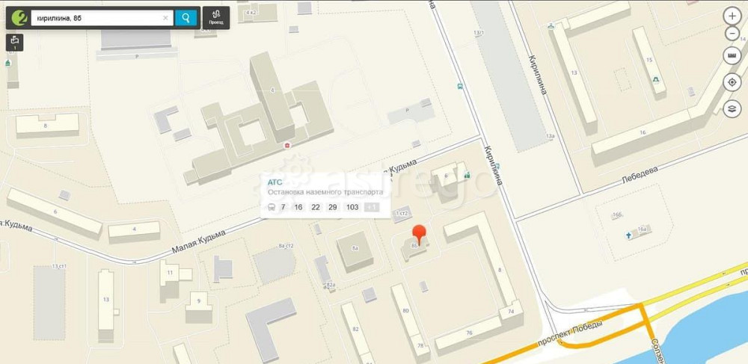
Task: Open the map layers switcher
Action: coord(732,109)
